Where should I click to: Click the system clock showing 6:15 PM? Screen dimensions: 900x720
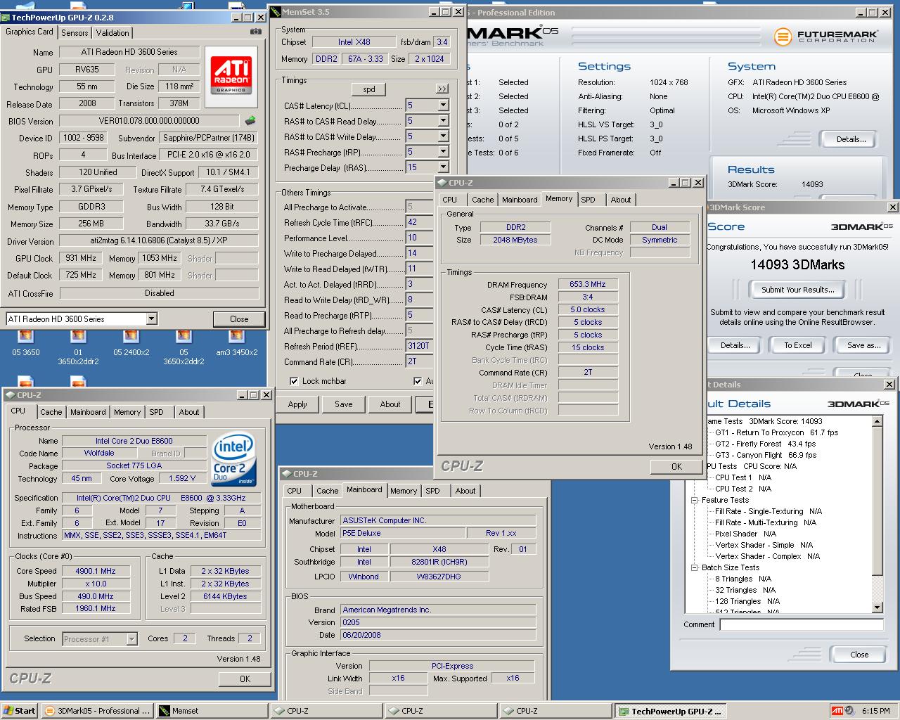(x=875, y=711)
